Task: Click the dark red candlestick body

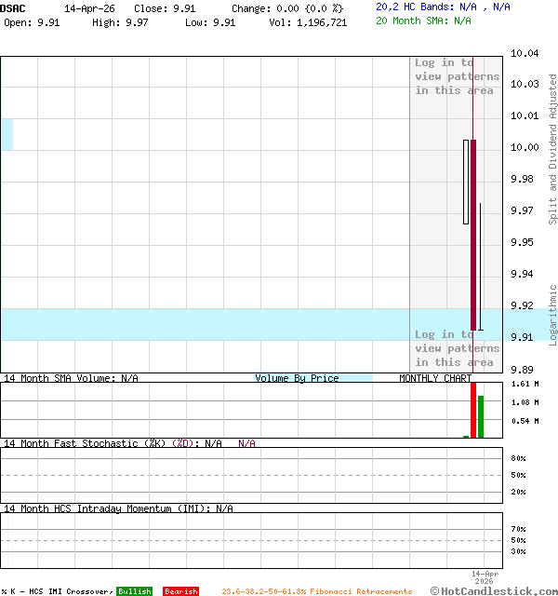Action: coord(473,233)
